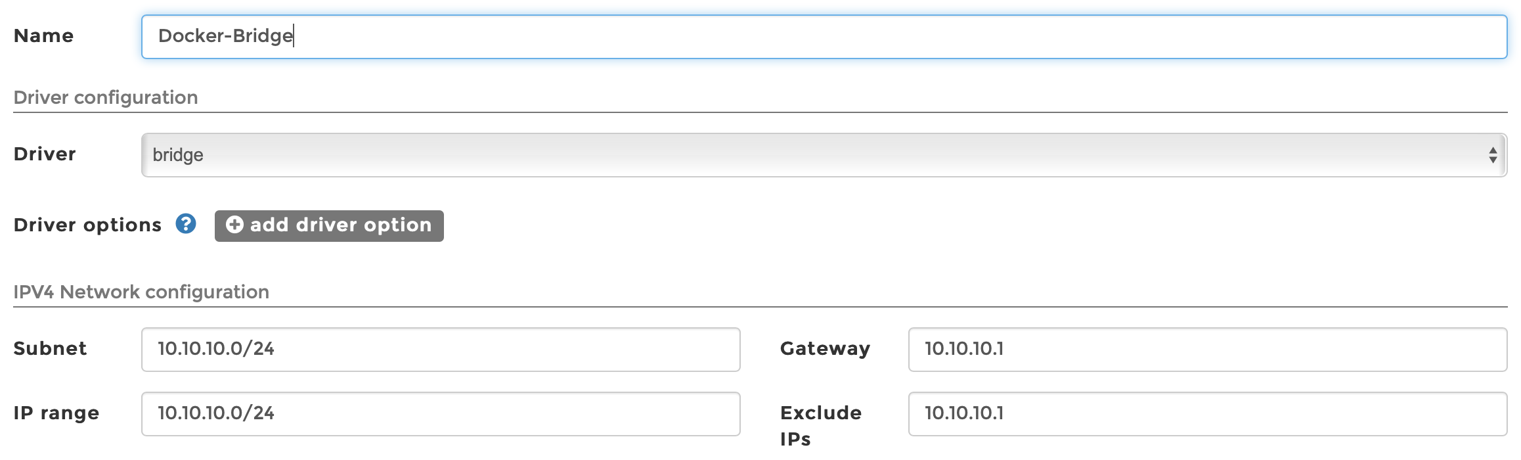The height and width of the screenshot is (460, 1521).
Task: Click the Exclude IPs input field
Action: point(1207,414)
